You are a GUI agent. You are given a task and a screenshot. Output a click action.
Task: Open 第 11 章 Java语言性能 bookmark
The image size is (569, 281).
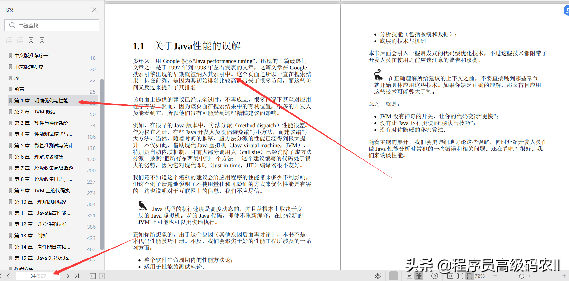tap(42, 213)
